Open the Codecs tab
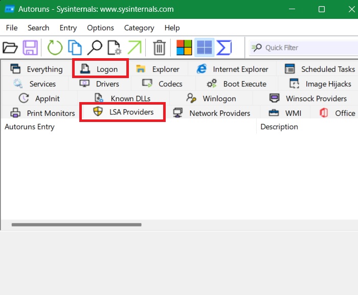358x295 pixels. point(163,84)
